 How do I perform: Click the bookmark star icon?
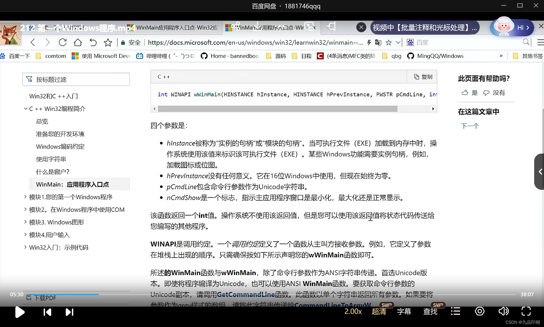[108, 42]
